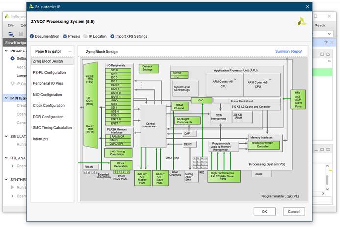Open the DDR Configuration page
The width and height of the screenshot is (340, 227).
click(x=49, y=117)
